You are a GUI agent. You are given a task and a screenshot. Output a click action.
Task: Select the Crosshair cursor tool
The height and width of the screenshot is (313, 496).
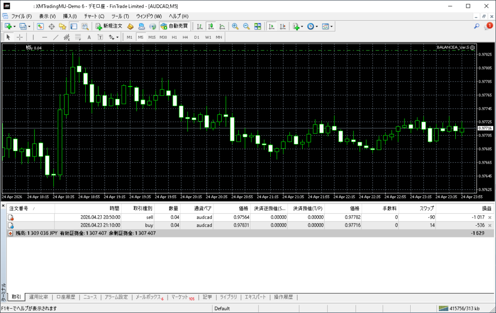tap(19, 37)
